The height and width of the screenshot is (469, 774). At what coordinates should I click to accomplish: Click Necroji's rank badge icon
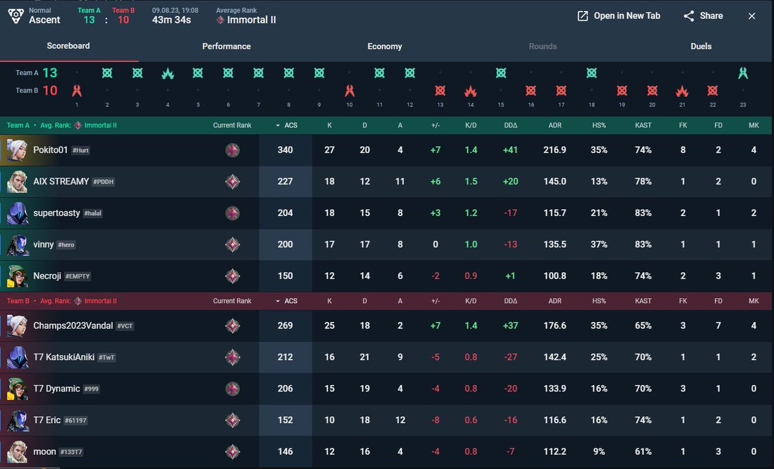[232, 276]
